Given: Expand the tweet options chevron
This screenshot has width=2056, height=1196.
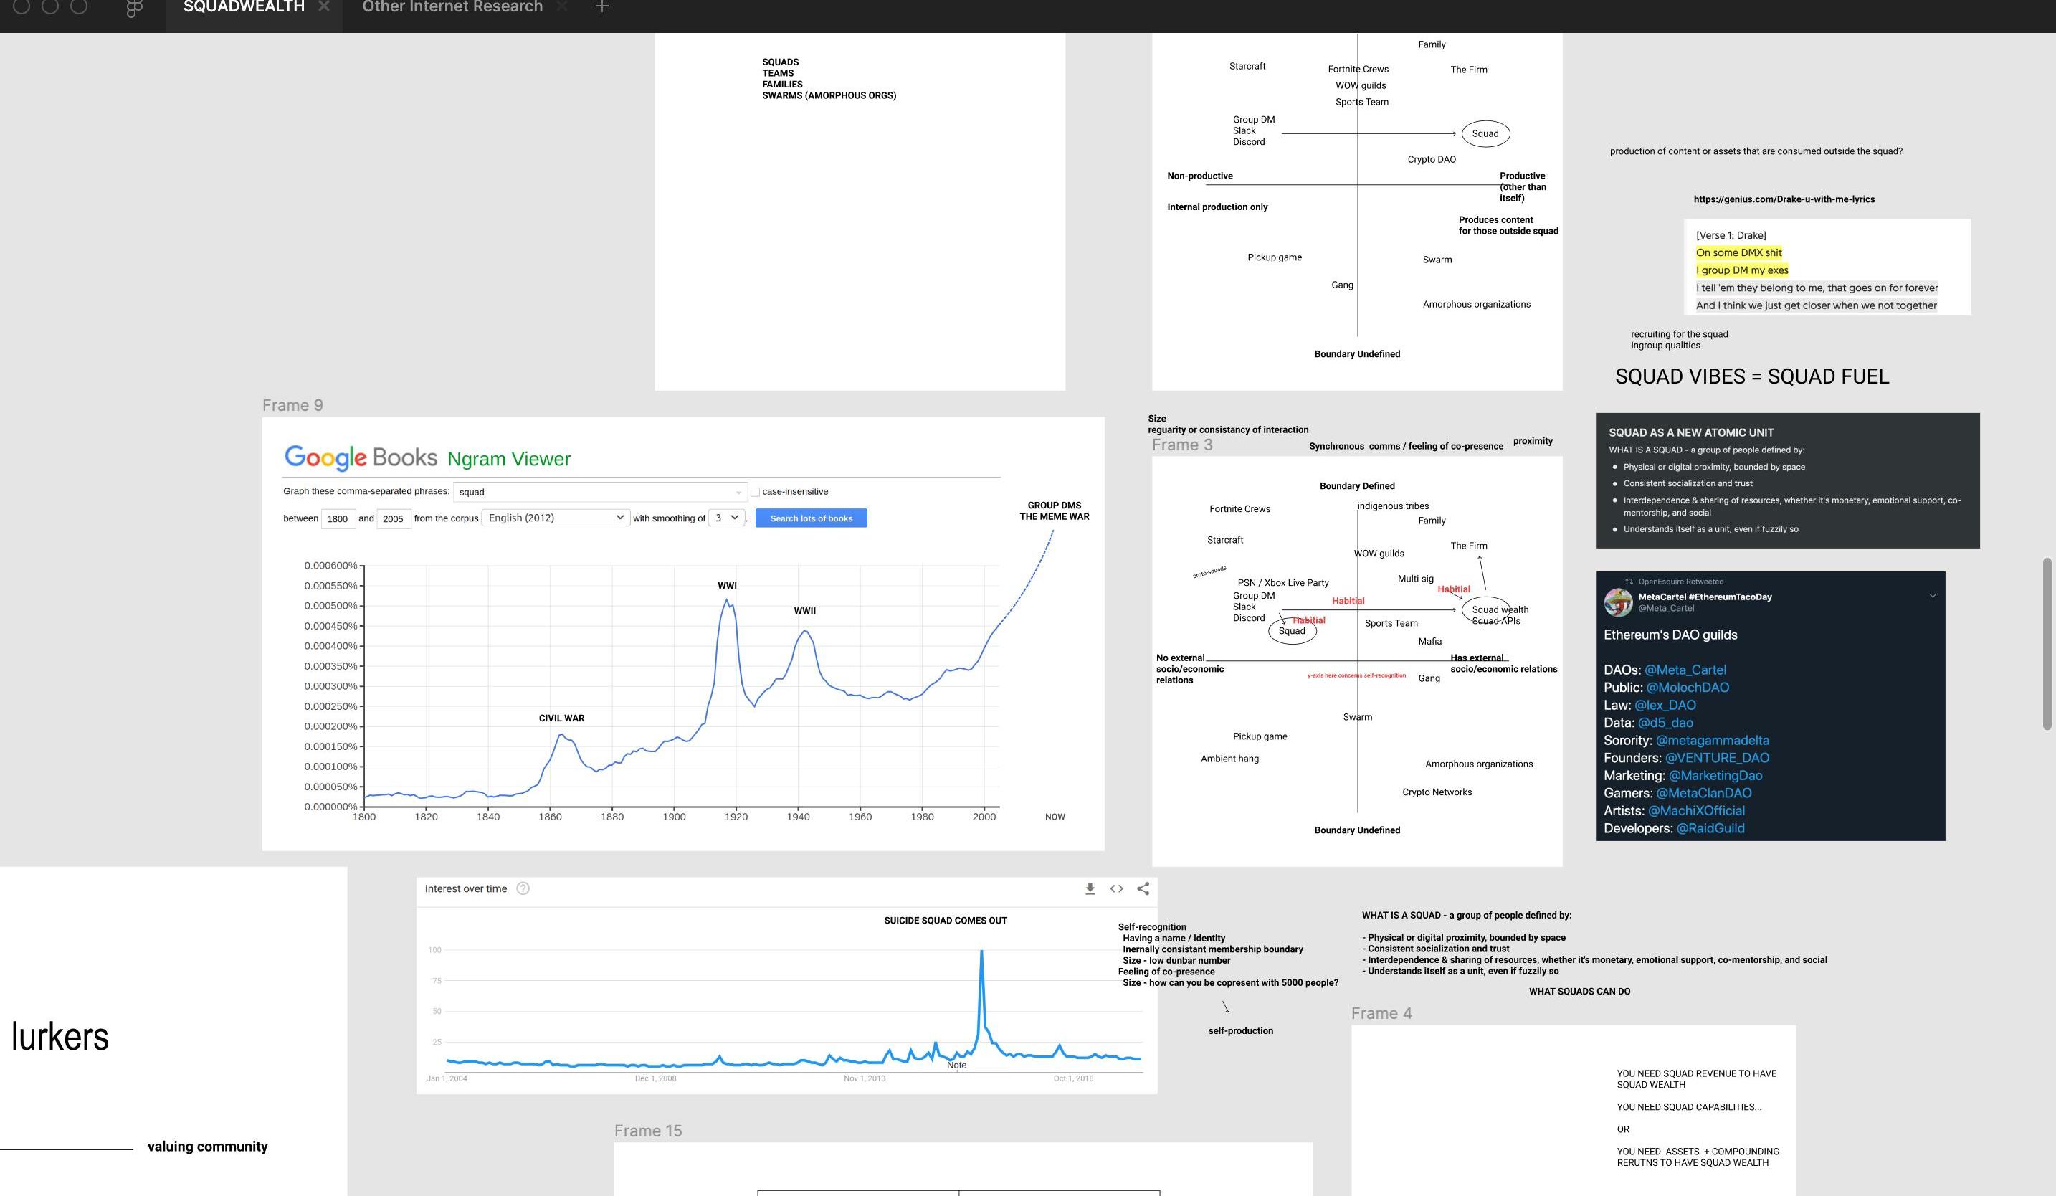Looking at the screenshot, I should tap(1932, 597).
